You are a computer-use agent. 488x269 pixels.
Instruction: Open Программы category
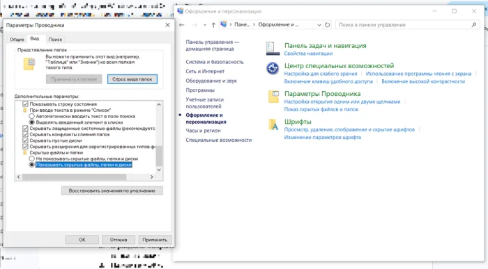coord(200,90)
